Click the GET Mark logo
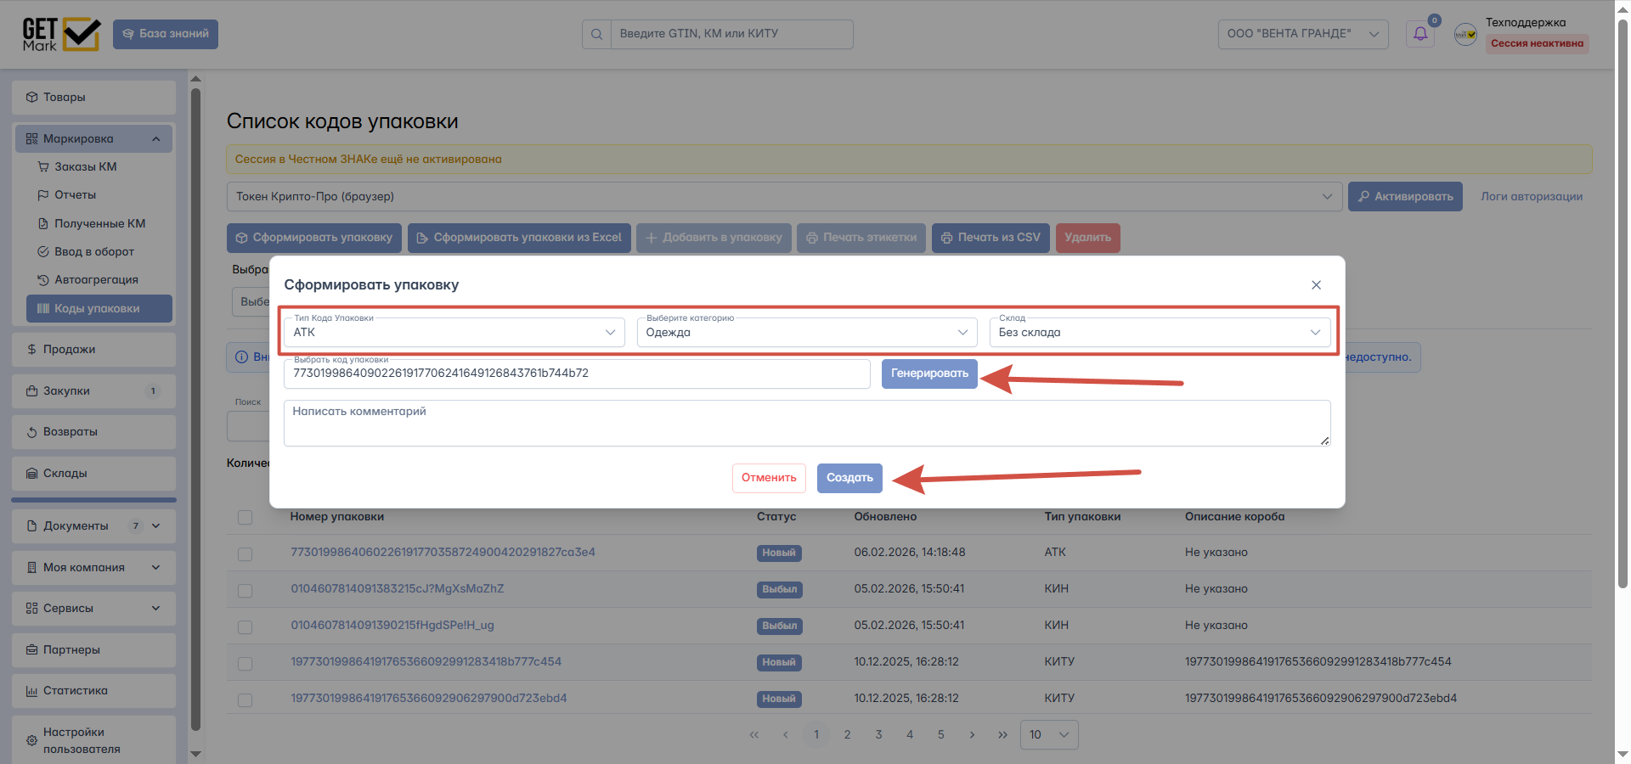The height and width of the screenshot is (764, 1631). 61,34
